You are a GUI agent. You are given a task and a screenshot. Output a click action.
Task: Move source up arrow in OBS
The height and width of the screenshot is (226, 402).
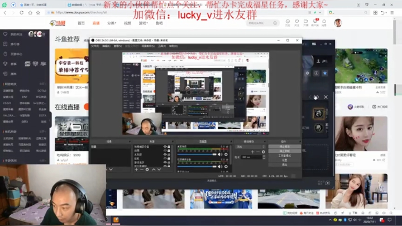[154, 170]
